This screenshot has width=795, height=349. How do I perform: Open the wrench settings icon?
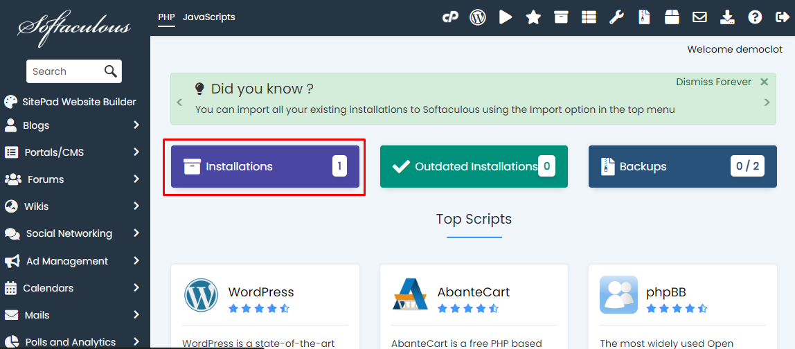(616, 18)
